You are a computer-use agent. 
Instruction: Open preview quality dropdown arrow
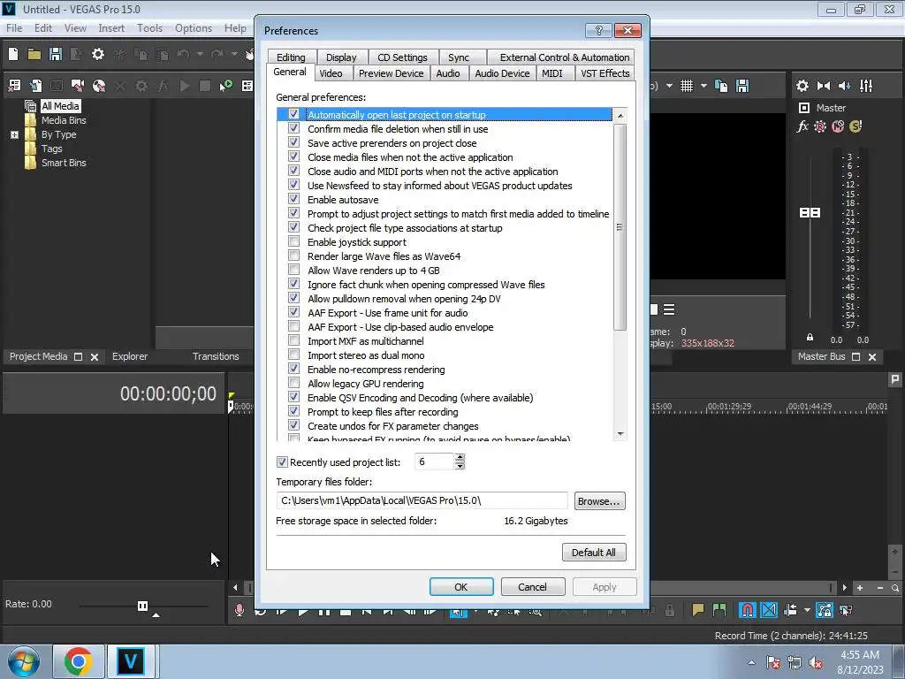[x=669, y=86]
